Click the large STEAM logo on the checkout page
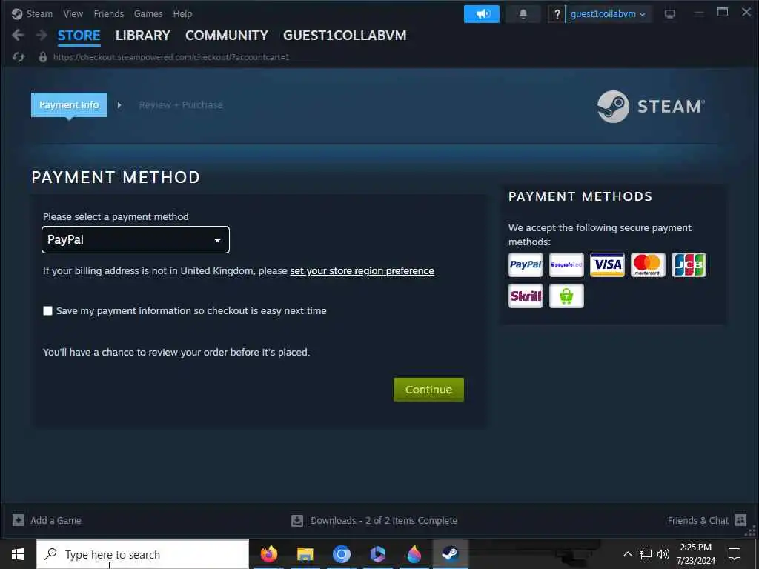 click(651, 107)
